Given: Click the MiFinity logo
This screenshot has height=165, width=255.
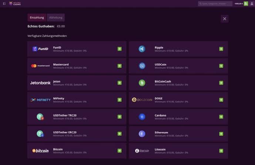Looking at the screenshot, I should click(40, 100).
